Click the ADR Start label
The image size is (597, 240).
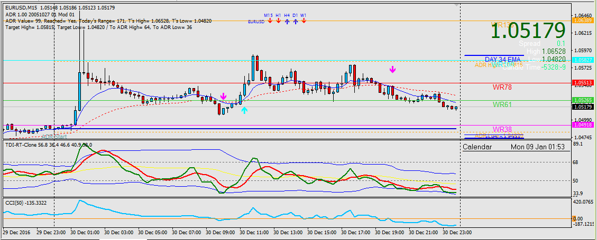(x=54, y=136)
